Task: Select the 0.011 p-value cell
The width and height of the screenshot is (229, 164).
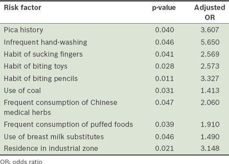Action: pyautogui.click(x=165, y=79)
